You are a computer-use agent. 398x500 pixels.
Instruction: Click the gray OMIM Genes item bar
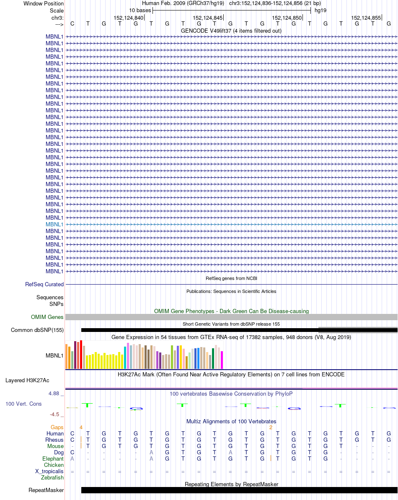(x=231, y=317)
